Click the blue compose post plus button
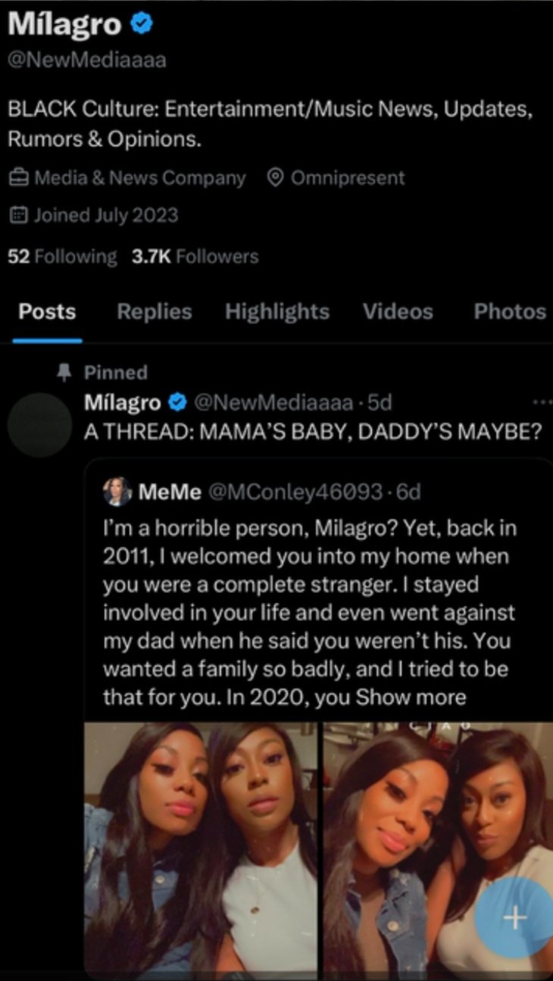 coord(514,917)
